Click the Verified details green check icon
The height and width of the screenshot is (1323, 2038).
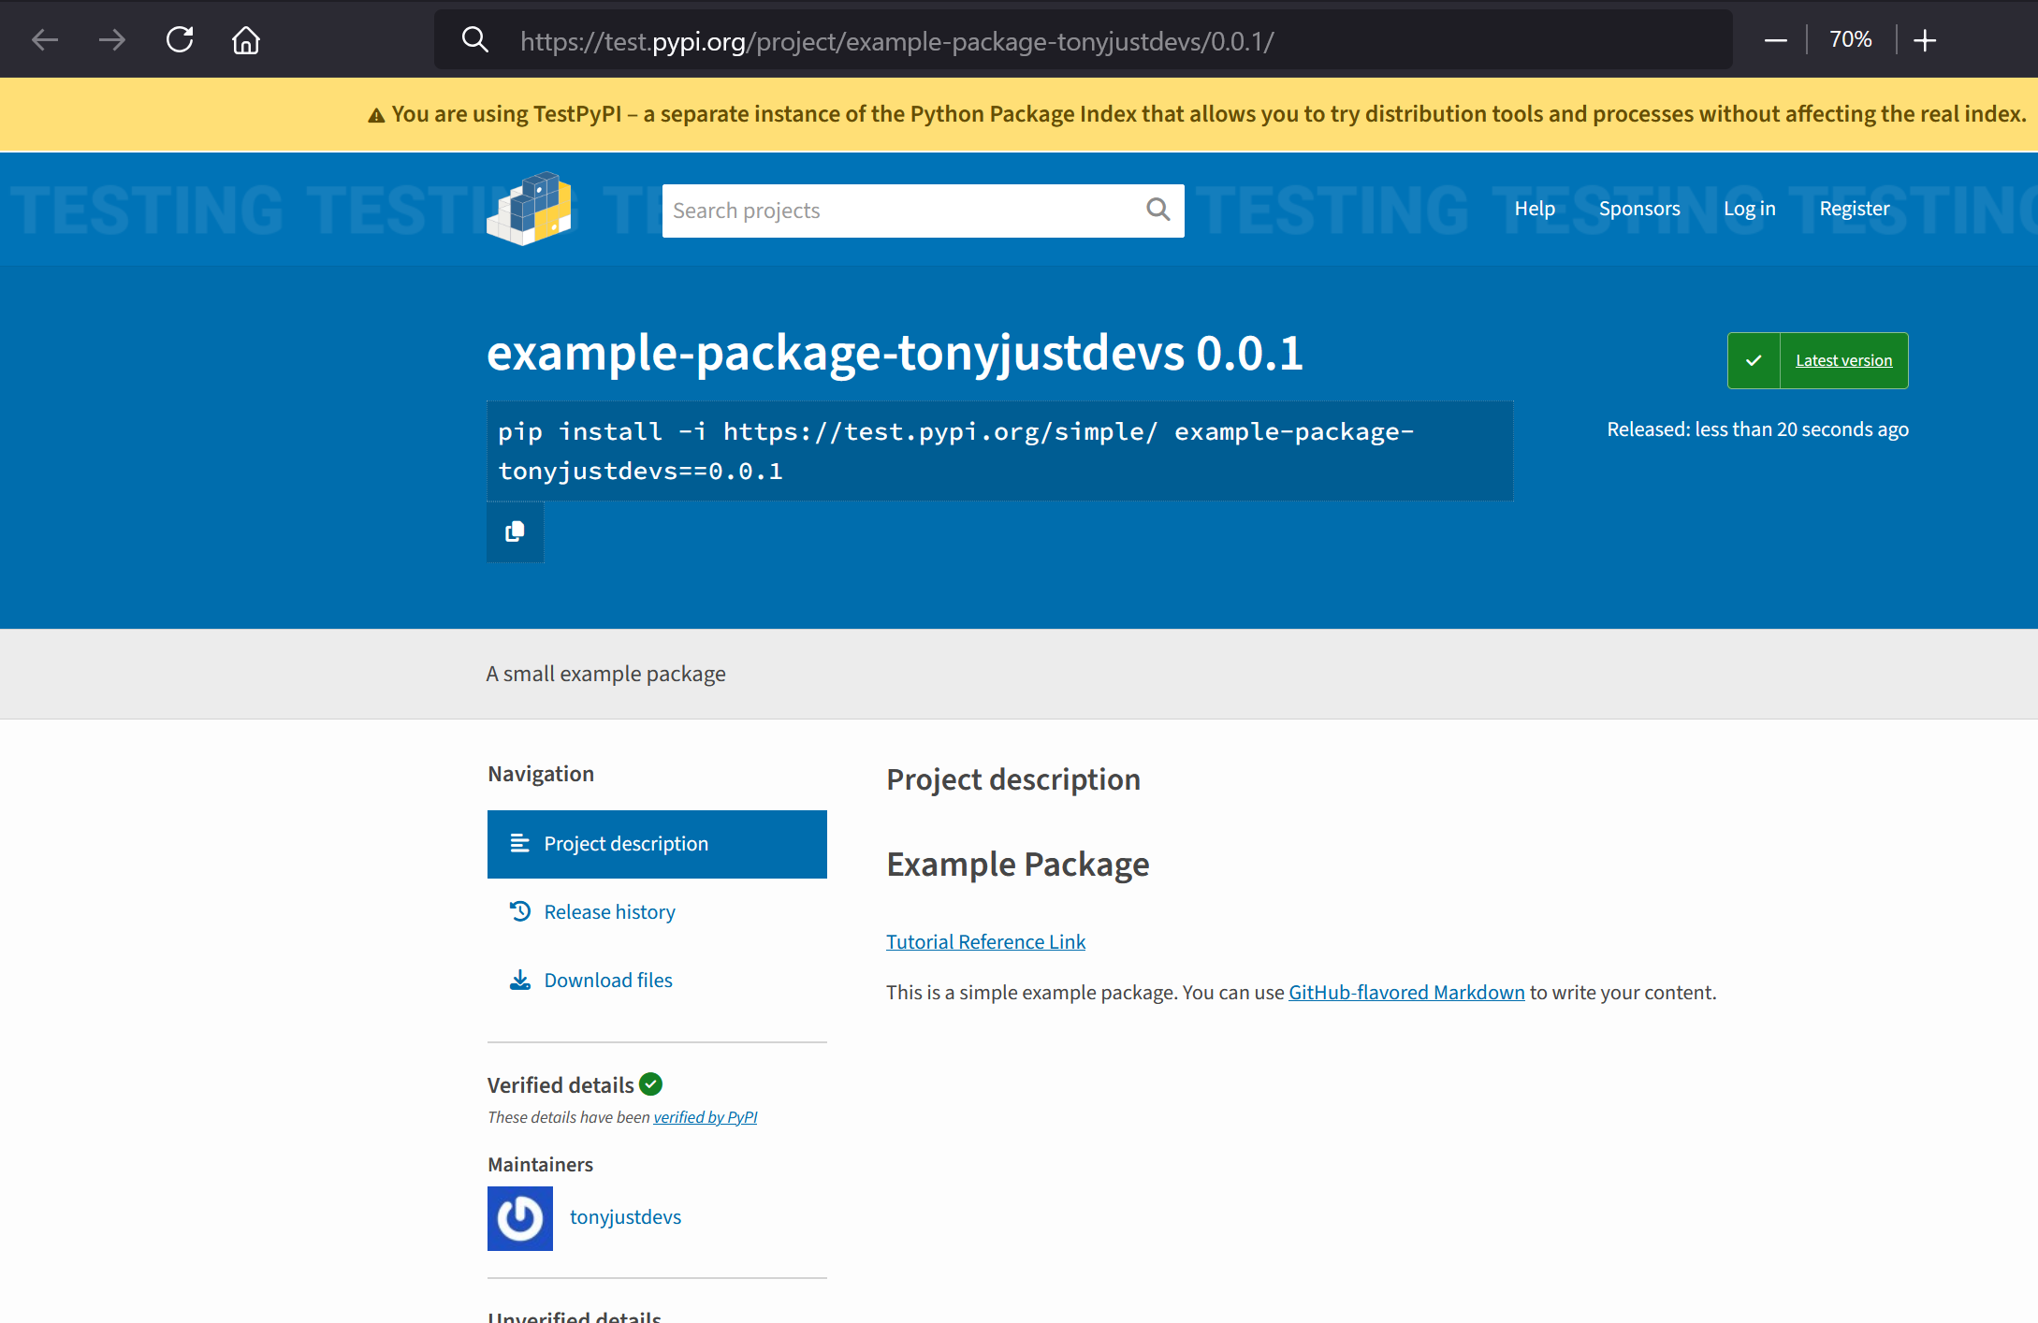pos(651,1084)
